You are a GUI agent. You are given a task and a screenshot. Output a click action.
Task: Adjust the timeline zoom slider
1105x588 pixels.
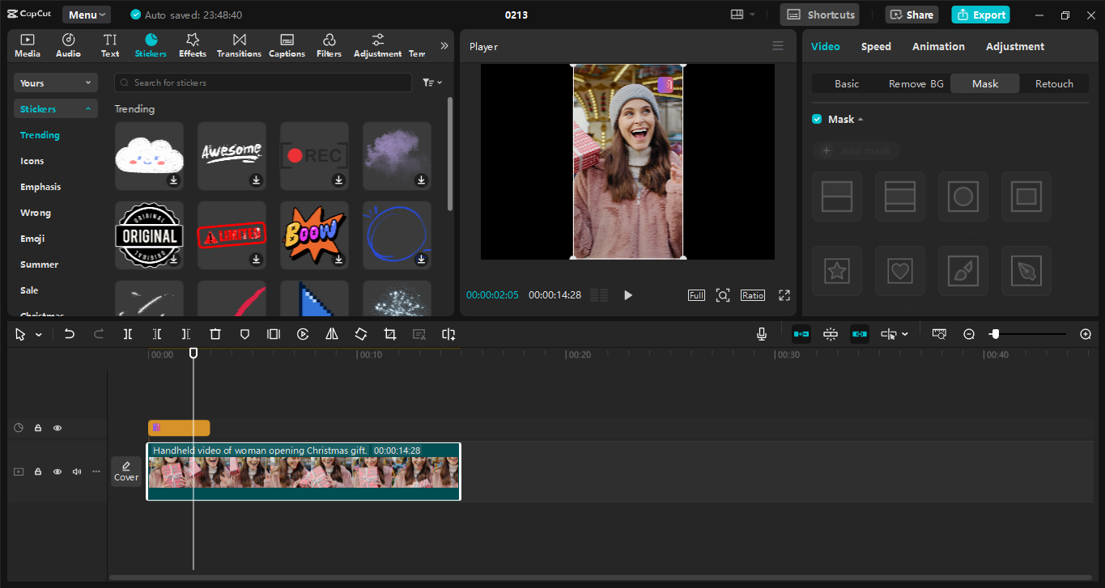(x=996, y=332)
